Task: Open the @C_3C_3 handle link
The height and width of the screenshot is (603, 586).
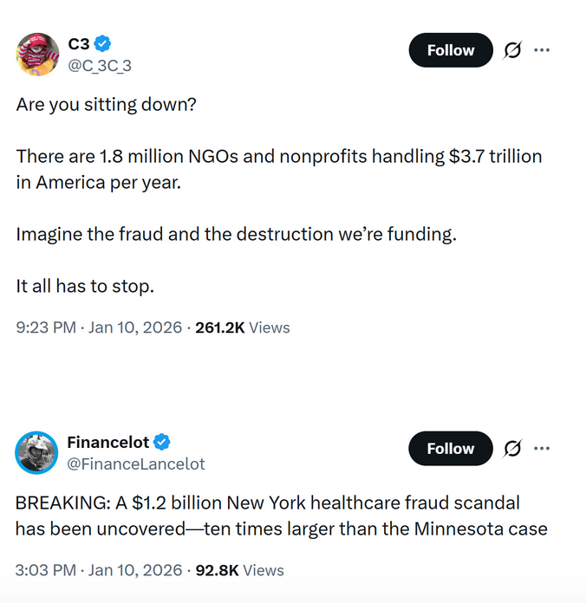Action: (99, 65)
